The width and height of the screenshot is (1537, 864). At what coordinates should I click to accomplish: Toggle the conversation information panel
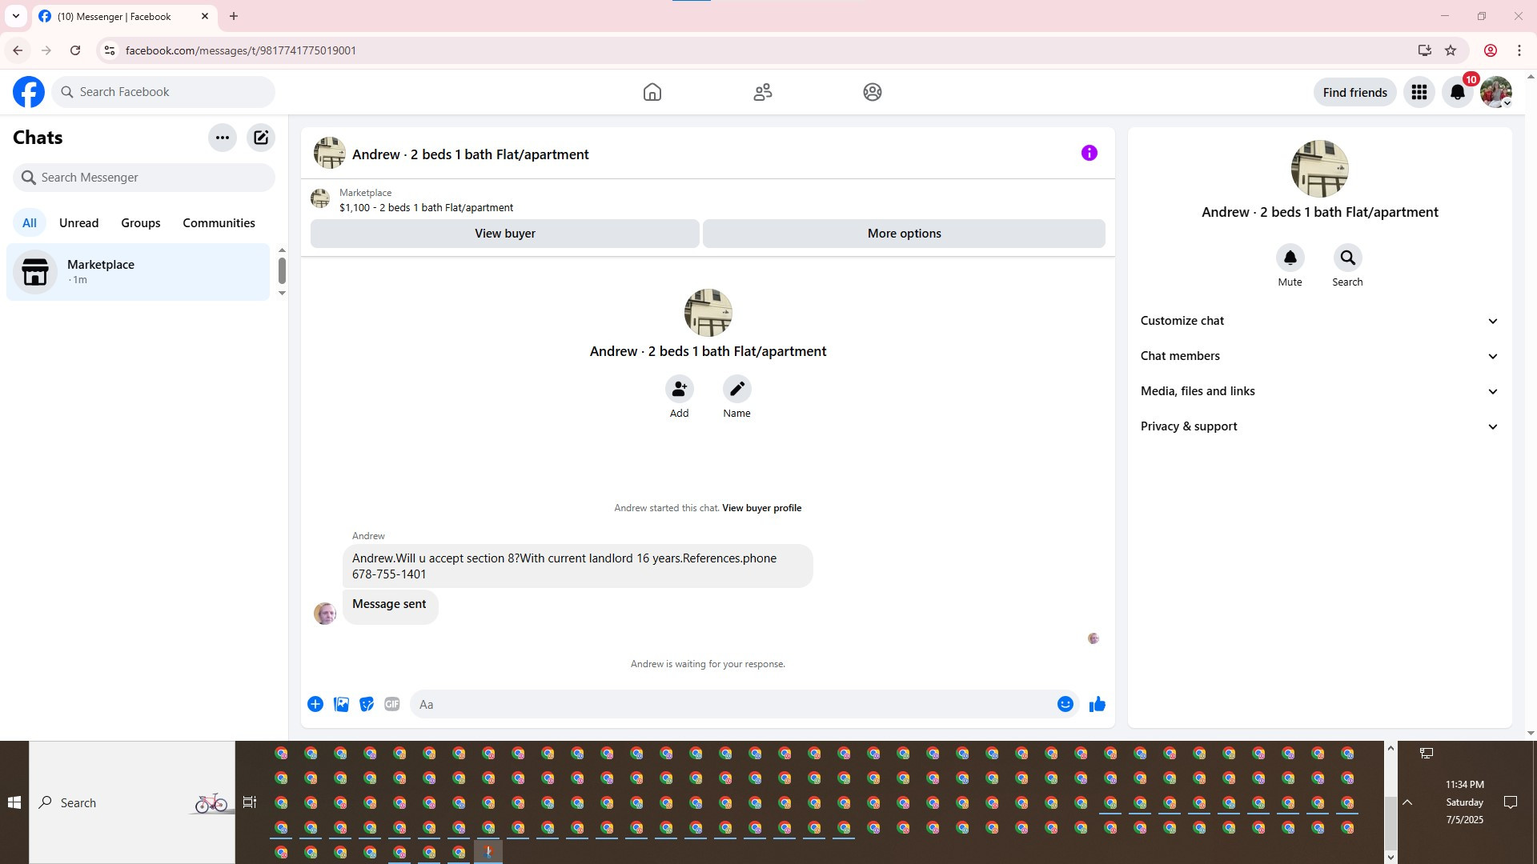click(1089, 153)
